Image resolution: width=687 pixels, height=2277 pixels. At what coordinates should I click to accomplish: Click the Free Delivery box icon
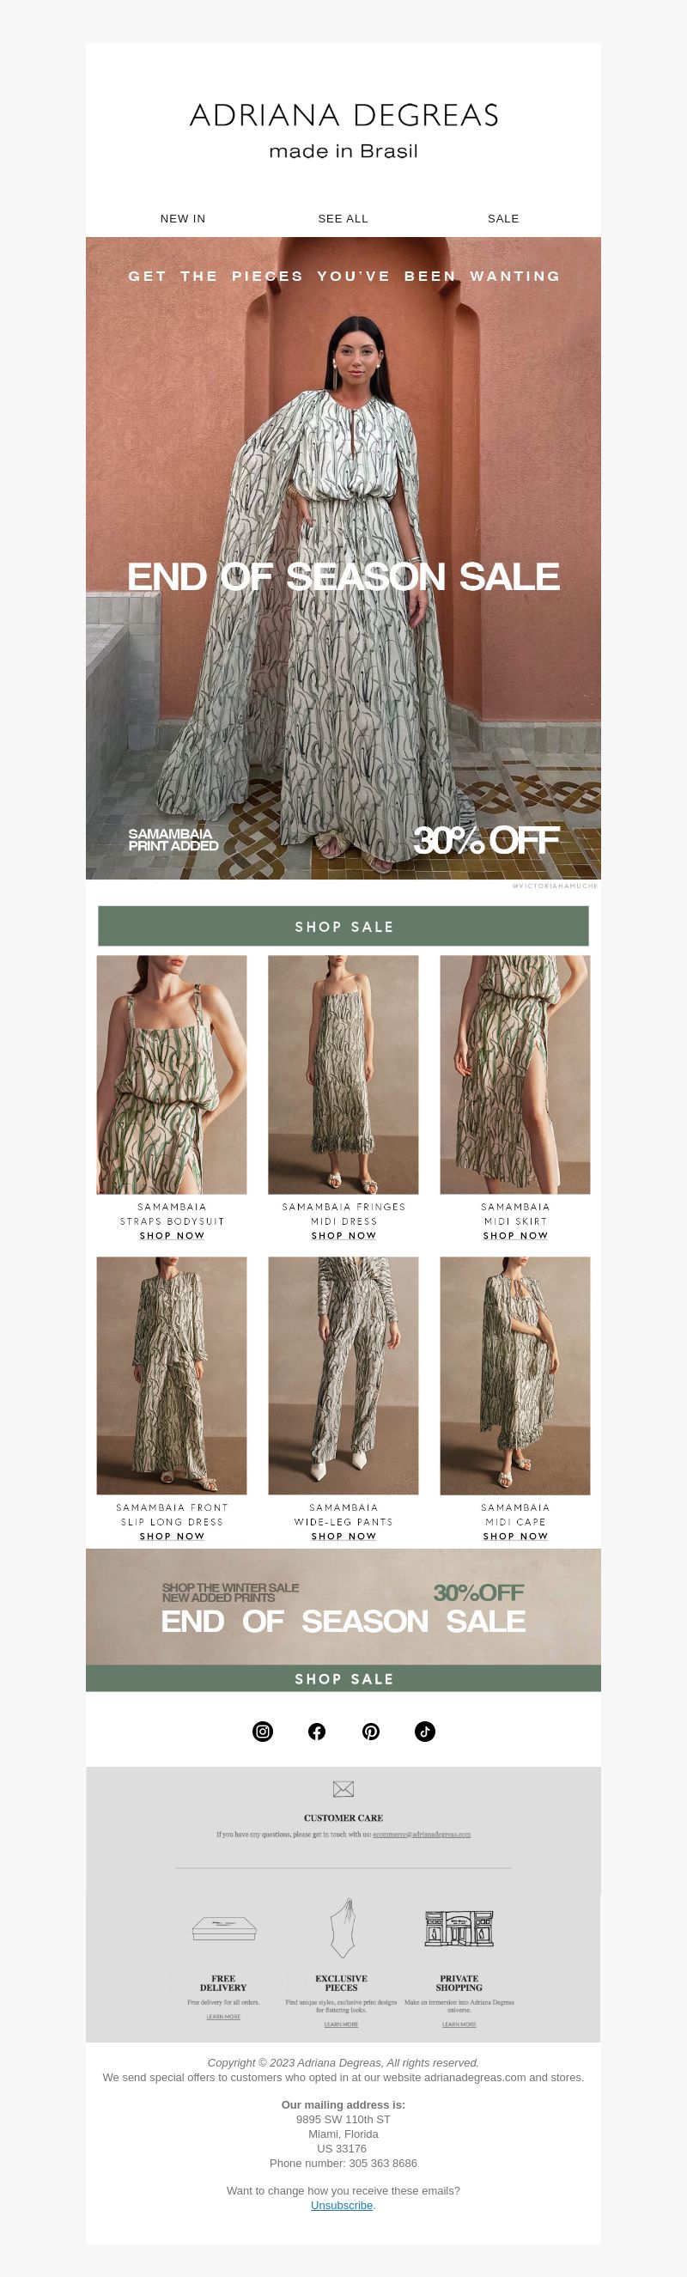pyautogui.click(x=223, y=1929)
